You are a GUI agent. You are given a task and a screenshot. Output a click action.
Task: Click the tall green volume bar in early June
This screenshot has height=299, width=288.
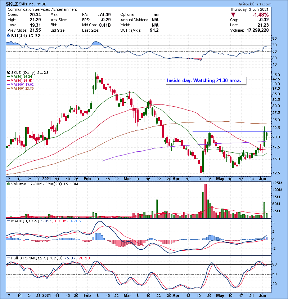tap(264, 210)
